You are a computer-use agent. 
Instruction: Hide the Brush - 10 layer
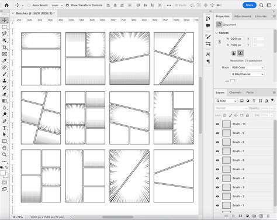217,124
